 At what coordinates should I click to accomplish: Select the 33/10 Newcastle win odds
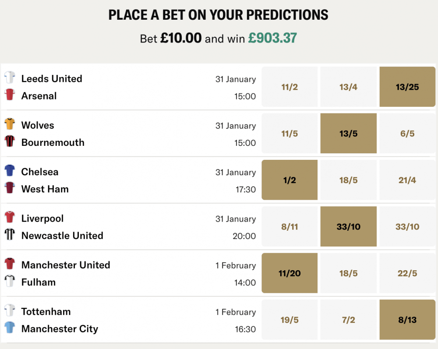click(x=407, y=226)
